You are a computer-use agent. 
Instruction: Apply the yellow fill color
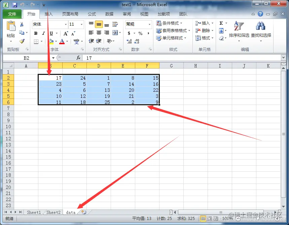[x=51, y=41]
